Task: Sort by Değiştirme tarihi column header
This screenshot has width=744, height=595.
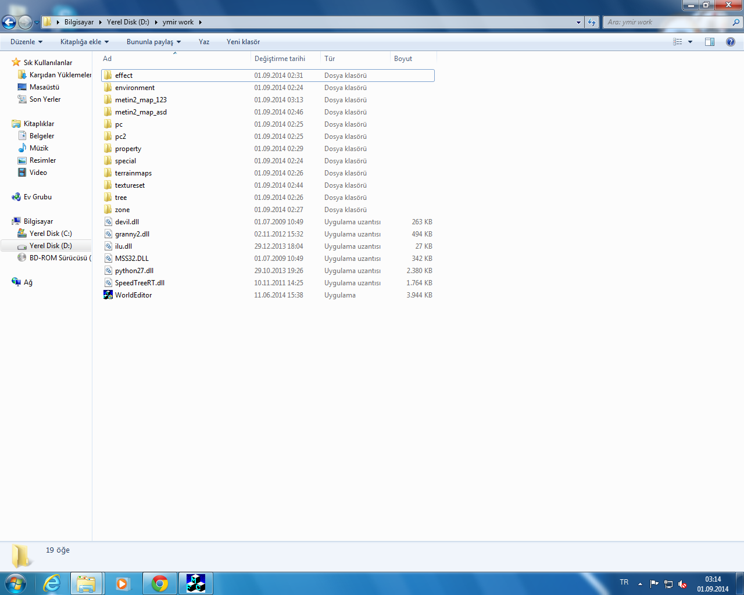Action: pos(285,59)
